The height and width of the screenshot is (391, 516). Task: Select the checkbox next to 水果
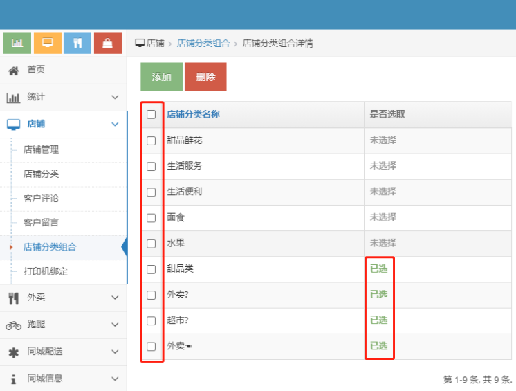[x=151, y=244]
